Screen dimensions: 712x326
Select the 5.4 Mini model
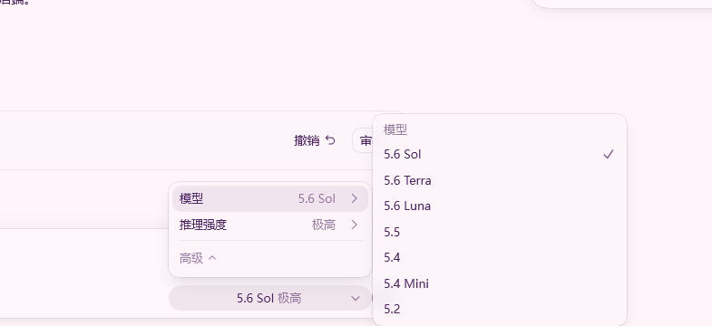(500, 283)
